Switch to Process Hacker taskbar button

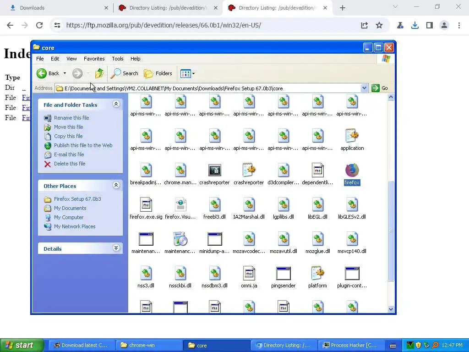tap(350, 345)
